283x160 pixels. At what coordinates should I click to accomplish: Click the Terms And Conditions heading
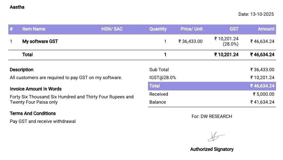(33, 113)
